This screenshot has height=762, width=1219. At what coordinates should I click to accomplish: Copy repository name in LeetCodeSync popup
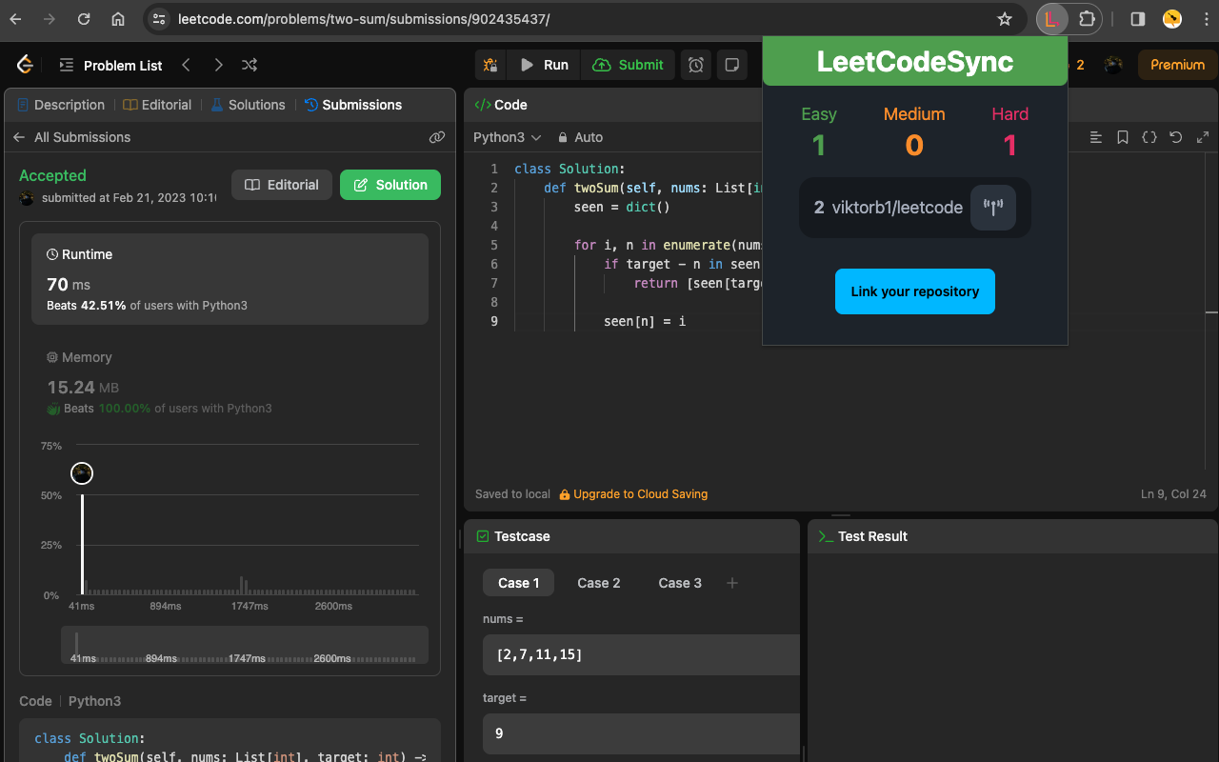point(993,208)
